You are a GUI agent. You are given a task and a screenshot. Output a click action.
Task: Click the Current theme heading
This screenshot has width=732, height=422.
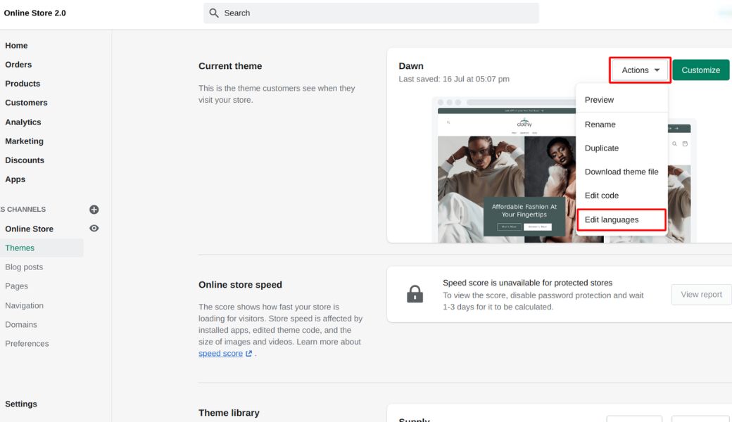point(230,66)
